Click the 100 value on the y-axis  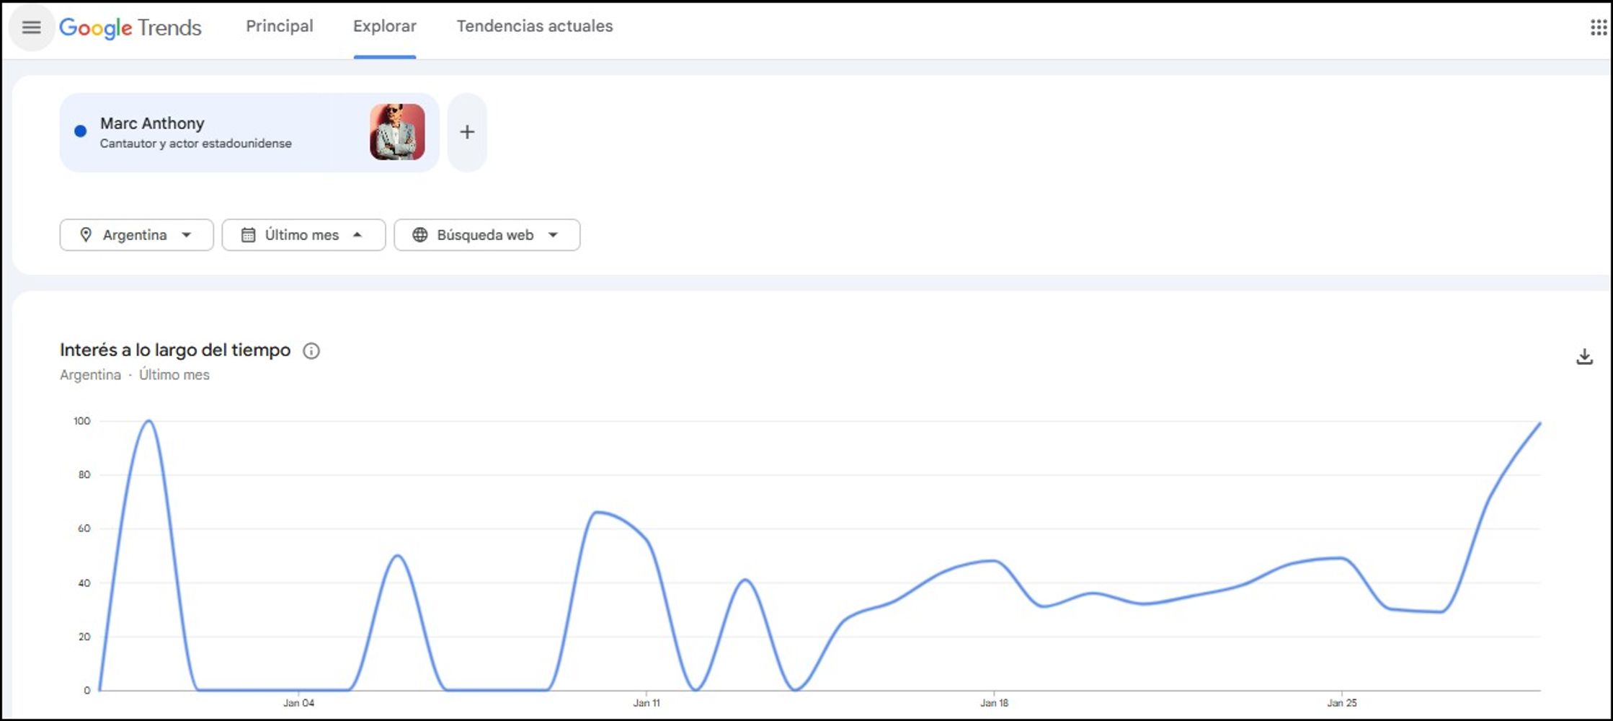[82, 421]
